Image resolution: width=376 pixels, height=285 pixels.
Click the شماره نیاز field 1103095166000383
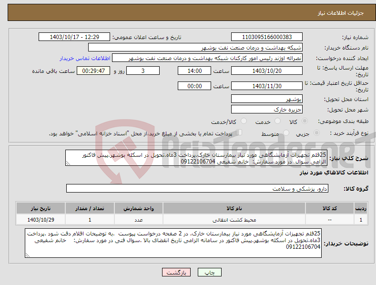tap(267, 37)
